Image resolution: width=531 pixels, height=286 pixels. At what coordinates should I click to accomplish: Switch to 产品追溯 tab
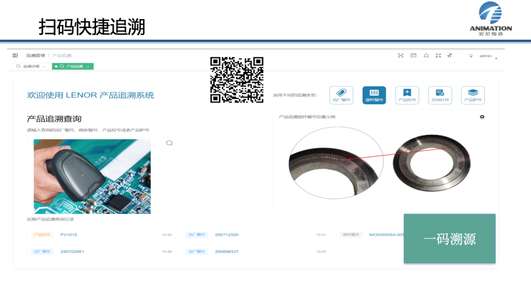pyautogui.click(x=72, y=66)
